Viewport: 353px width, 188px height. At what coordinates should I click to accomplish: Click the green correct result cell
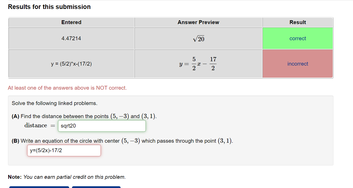(297, 38)
